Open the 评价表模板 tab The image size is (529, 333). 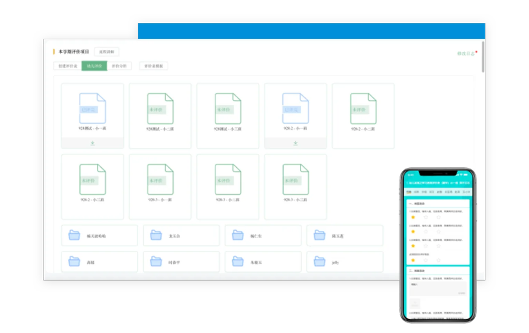click(154, 66)
